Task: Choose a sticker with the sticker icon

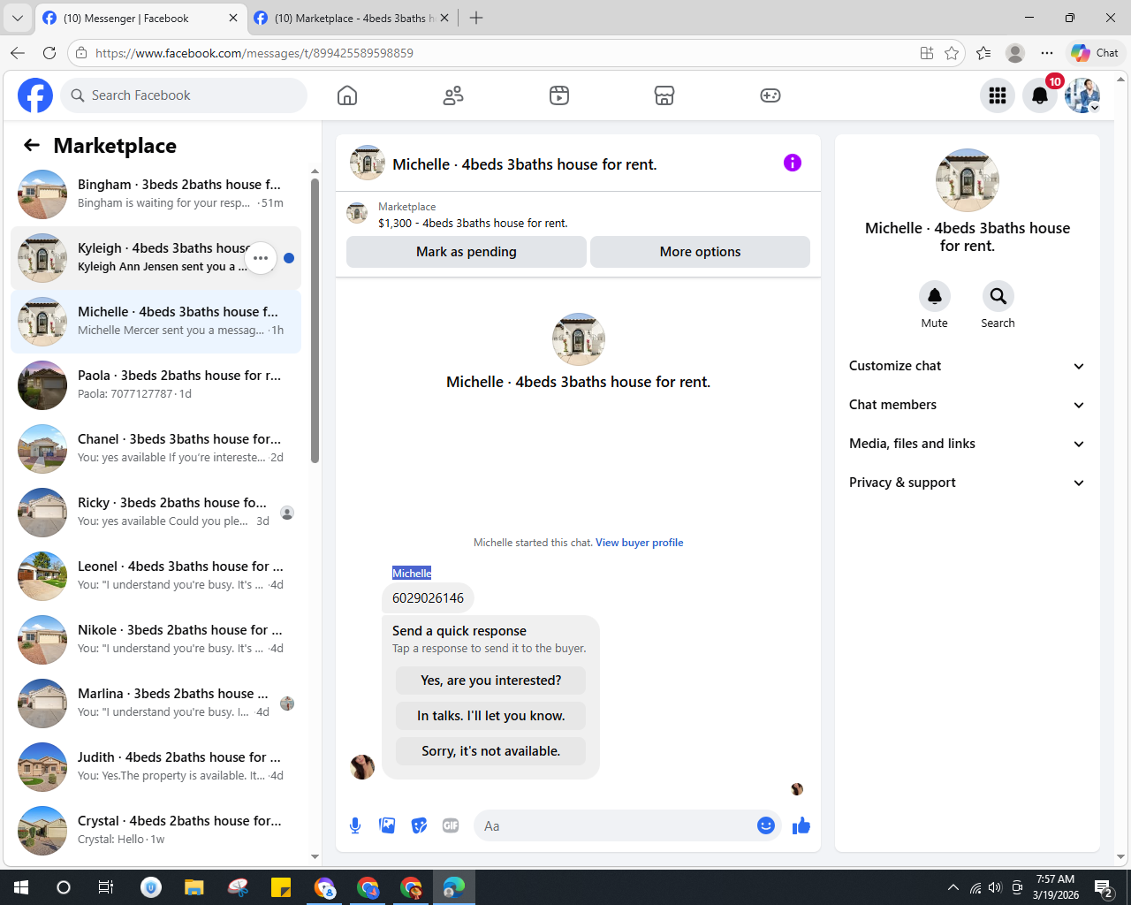Action: click(x=419, y=825)
